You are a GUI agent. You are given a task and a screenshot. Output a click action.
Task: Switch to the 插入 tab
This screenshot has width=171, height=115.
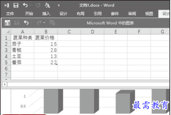46,14
